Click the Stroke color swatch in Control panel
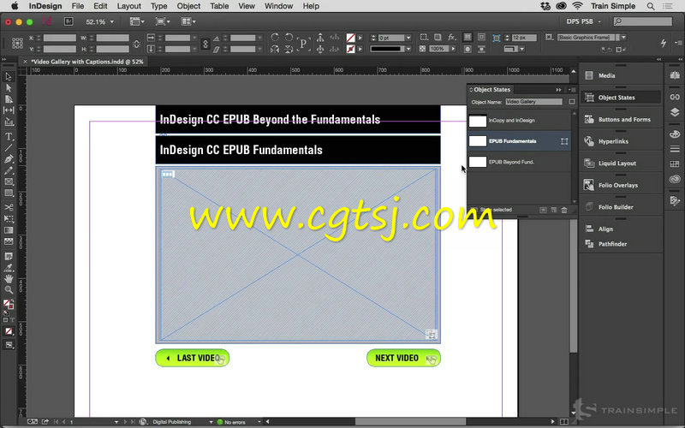The image size is (685, 428). (350, 49)
